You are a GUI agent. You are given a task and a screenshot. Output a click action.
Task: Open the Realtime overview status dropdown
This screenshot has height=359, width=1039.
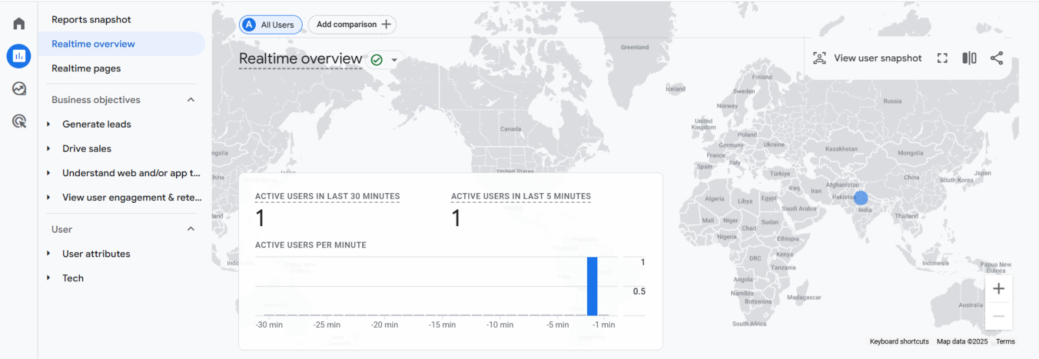tap(394, 60)
